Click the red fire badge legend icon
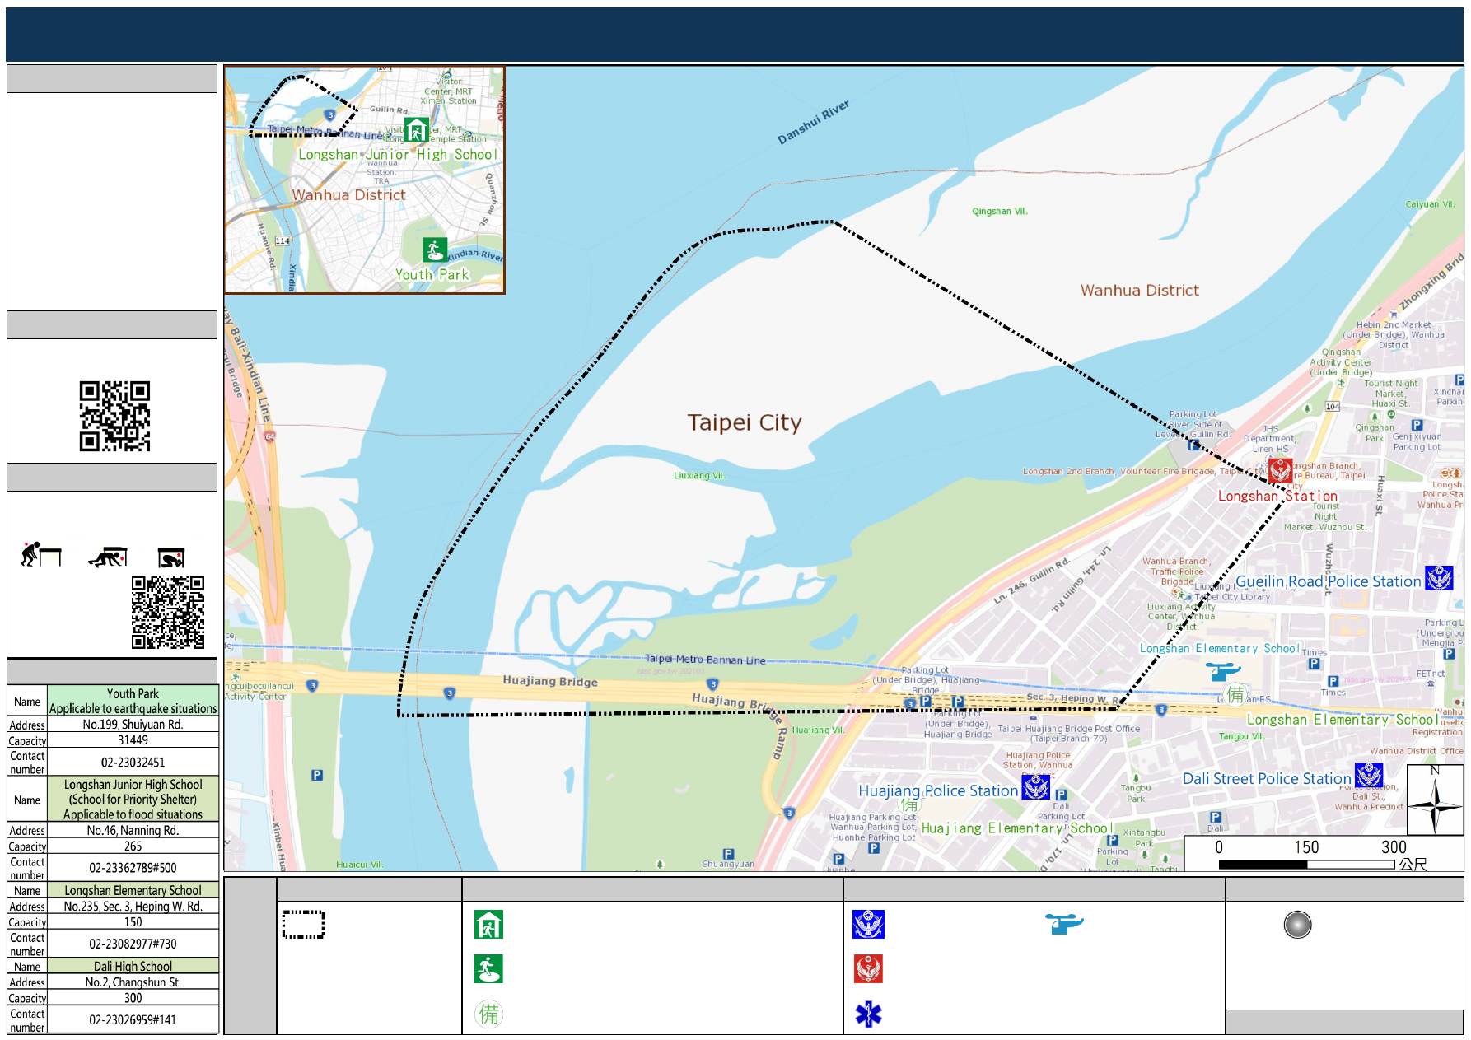 868,969
